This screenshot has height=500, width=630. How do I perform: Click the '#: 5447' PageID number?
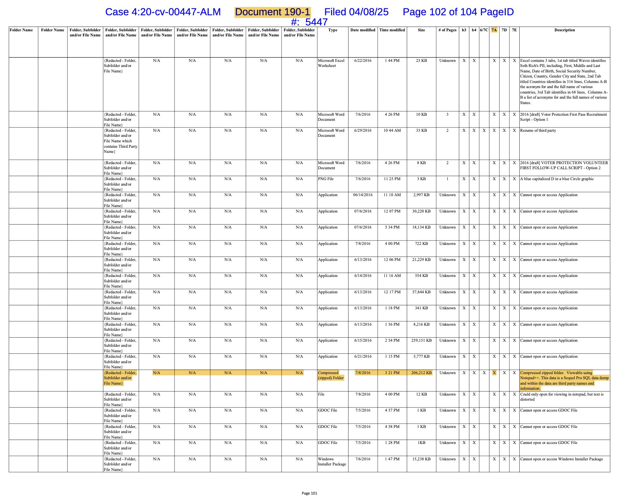click(309, 22)
